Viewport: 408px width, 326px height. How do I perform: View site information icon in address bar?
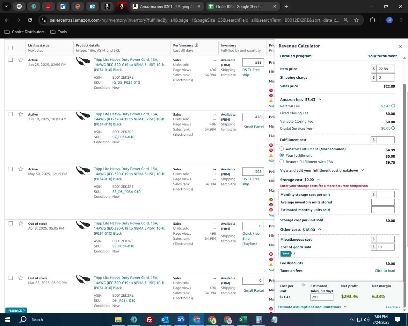[44, 20]
